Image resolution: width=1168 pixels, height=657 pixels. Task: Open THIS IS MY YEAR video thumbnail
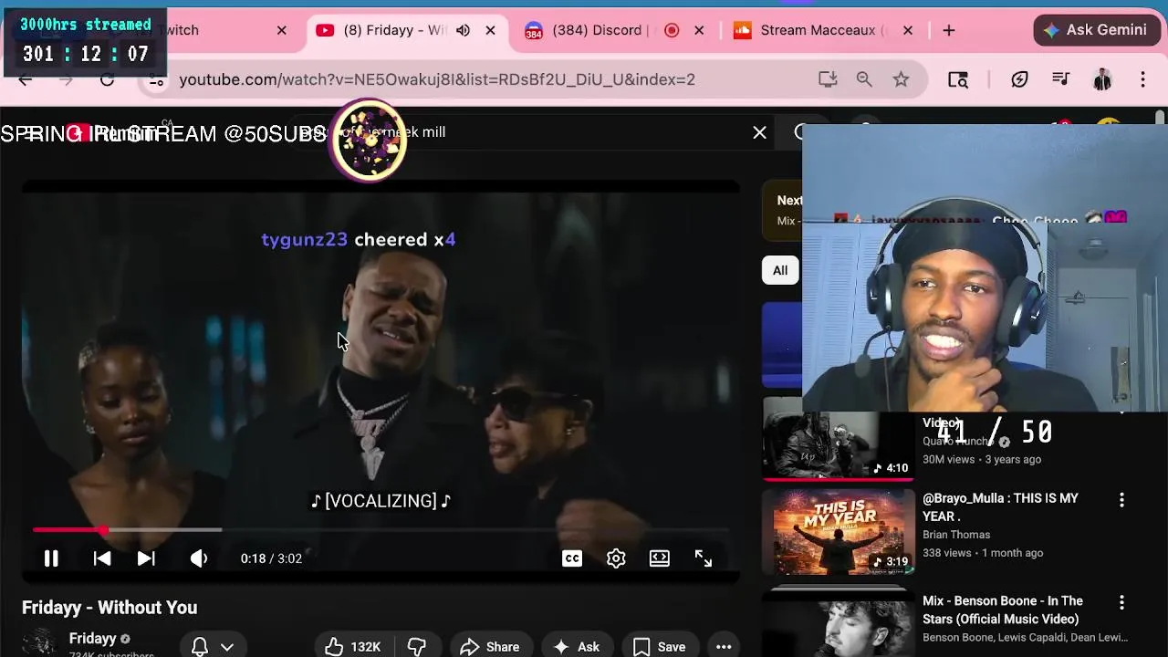(x=839, y=532)
